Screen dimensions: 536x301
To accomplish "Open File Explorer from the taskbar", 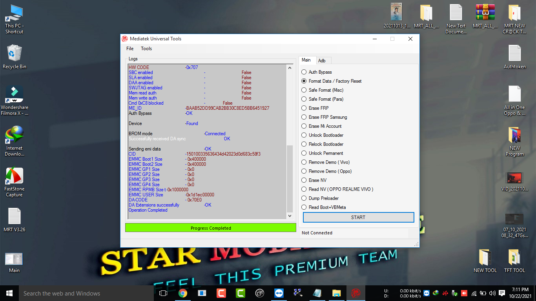I will 336,293.
